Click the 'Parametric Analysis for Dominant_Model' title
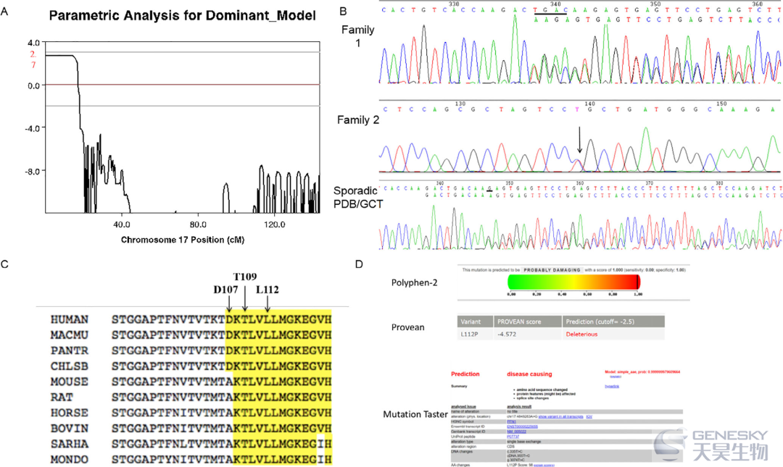Screen dimensions: 783x467 (182, 15)
